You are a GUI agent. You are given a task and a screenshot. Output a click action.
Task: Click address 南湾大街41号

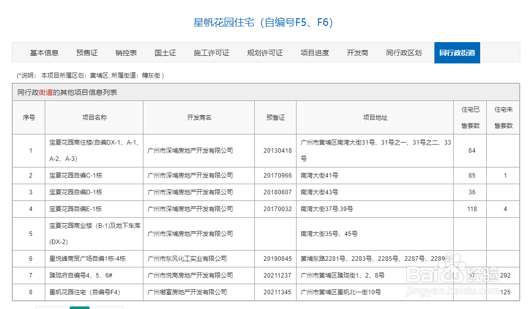[x=319, y=176]
